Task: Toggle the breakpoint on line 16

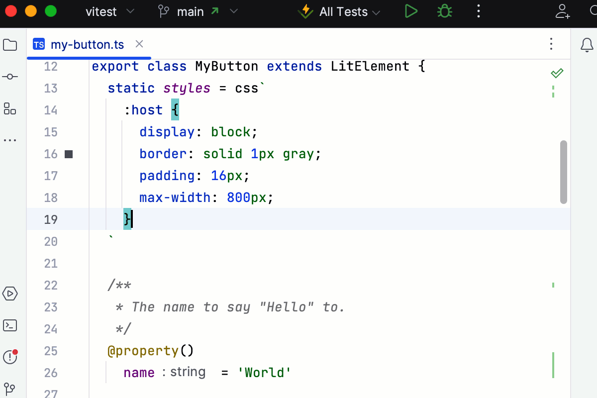Action: click(68, 154)
